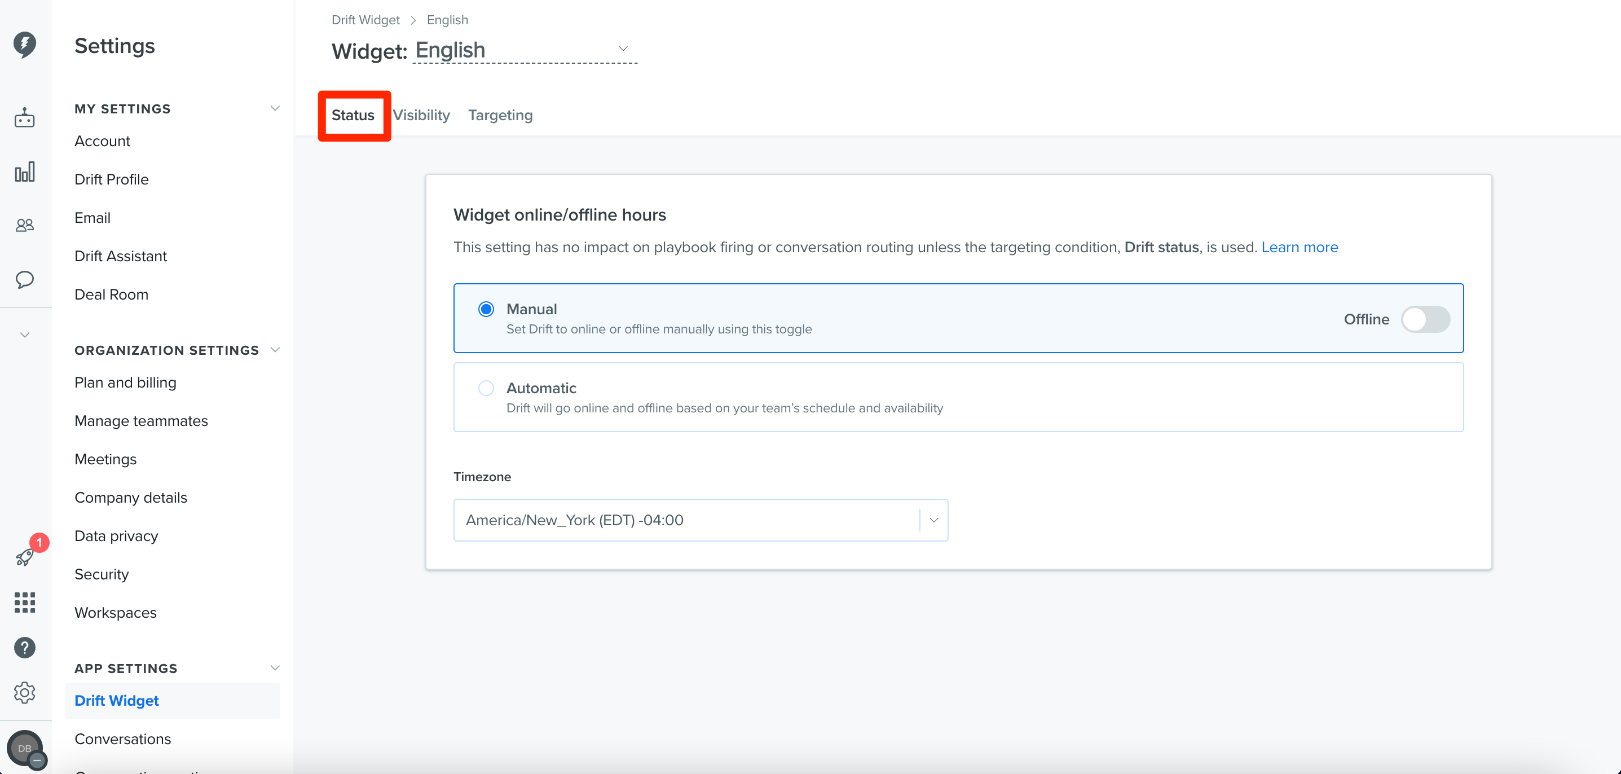Switch to the Status tab
Viewport: 1621px width, 774px height.
coord(353,115)
